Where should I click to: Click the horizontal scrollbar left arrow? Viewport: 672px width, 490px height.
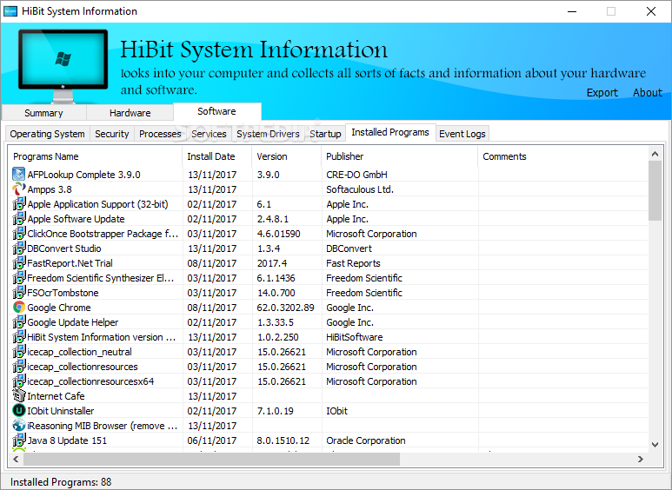point(16,460)
